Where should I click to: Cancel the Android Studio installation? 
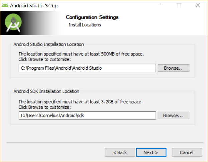coord(187,152)
